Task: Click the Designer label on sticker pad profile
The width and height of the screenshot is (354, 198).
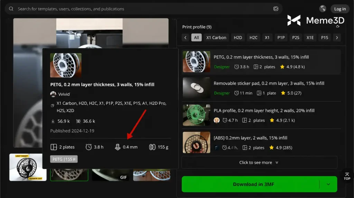Action: pyautogui.click(x=222, y=93)
